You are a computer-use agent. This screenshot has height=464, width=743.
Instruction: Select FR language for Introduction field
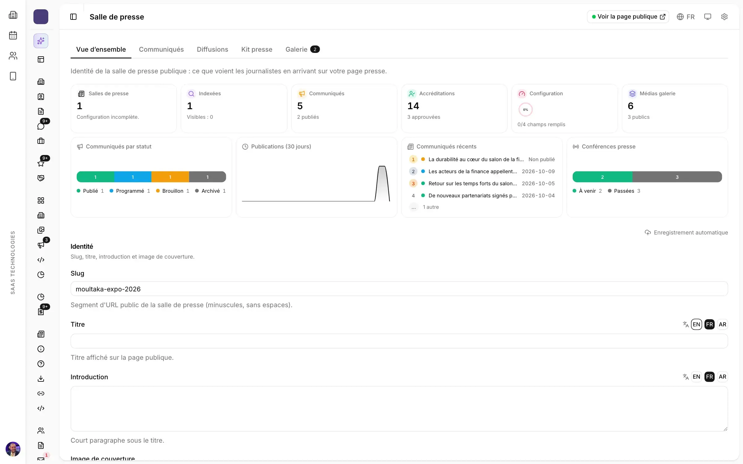(710, 377)
